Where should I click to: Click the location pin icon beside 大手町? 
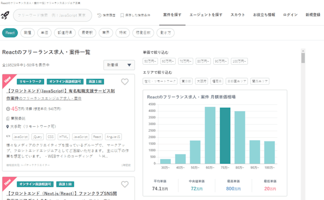click(8, 127)
